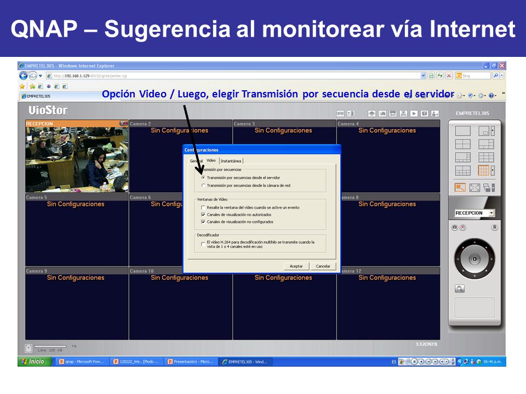Image resolution: width=526 pixels, height=394 pixels.
Task: Click the IE refresh button
Action: click(440, 76)
